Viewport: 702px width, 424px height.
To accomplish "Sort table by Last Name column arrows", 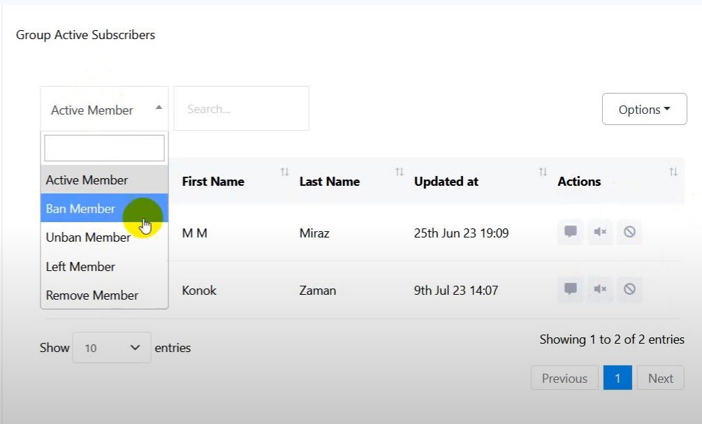I will coord(400,172).
